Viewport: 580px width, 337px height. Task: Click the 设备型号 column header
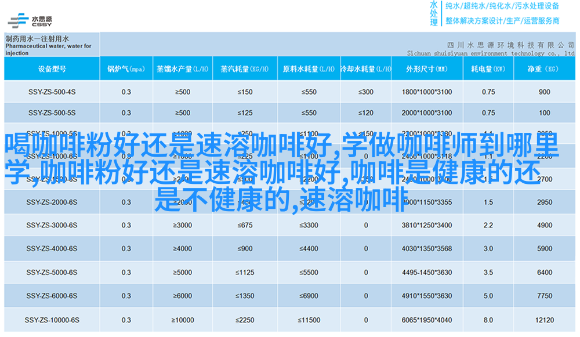click(52, 69)
